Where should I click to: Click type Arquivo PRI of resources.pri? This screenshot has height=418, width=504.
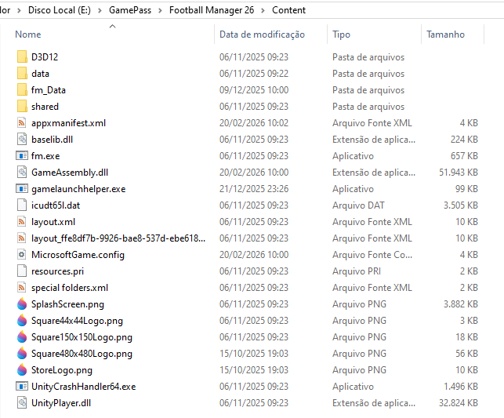pyautogui.click(x=357, y=271)
